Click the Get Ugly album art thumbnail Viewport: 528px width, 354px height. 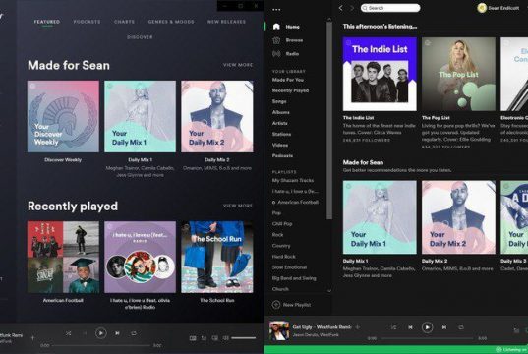(x=279, y=330)
